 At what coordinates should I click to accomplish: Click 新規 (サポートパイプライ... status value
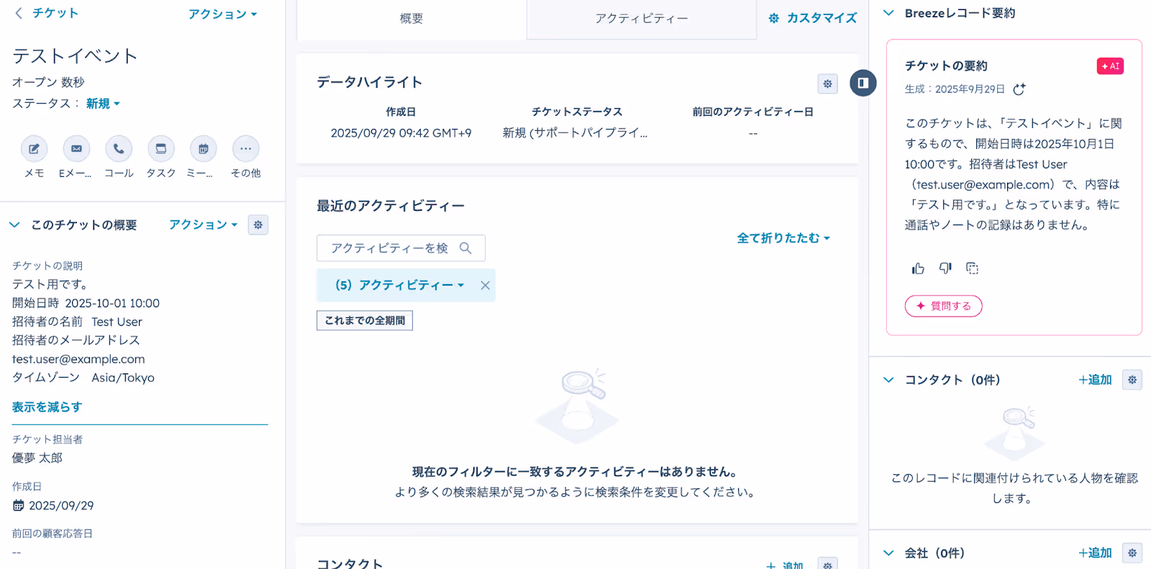coord(575,133)
